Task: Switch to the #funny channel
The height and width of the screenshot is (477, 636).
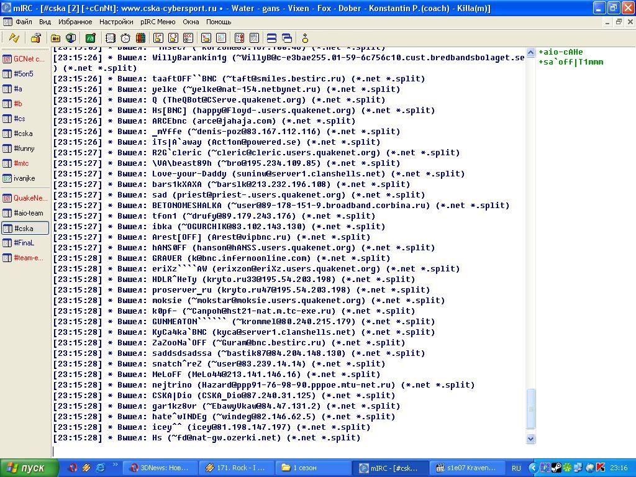Action: [25, 148]
